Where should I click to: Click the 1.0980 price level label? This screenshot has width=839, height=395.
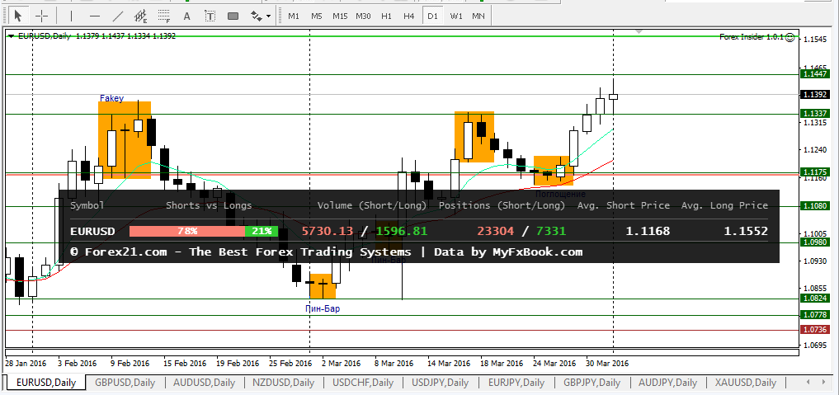click(x=814, y=242)
